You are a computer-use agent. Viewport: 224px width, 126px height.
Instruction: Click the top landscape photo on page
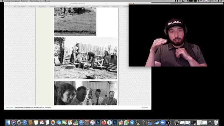click(75, 21)
